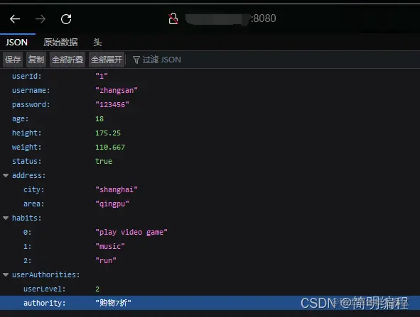The width and height of the screenshot is (420, 317).
Task: Go back using the browser back arrow
Action: [x=15, y=19]
